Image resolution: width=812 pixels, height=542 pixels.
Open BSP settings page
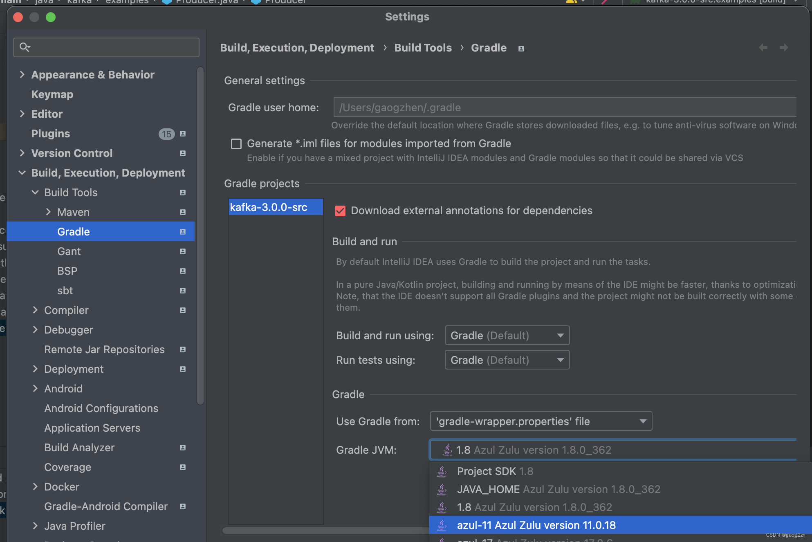pyautogui.click(x=67, y=271)
